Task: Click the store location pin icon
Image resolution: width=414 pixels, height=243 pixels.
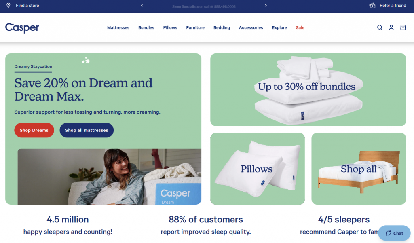Action: pyautogui.click(x=8, y=5)
